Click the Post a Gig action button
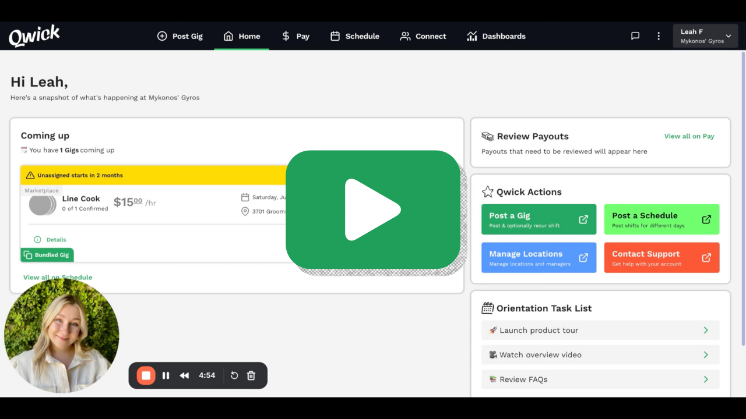Viewport: 746px width, 419px height. click(x=539, y=219)
